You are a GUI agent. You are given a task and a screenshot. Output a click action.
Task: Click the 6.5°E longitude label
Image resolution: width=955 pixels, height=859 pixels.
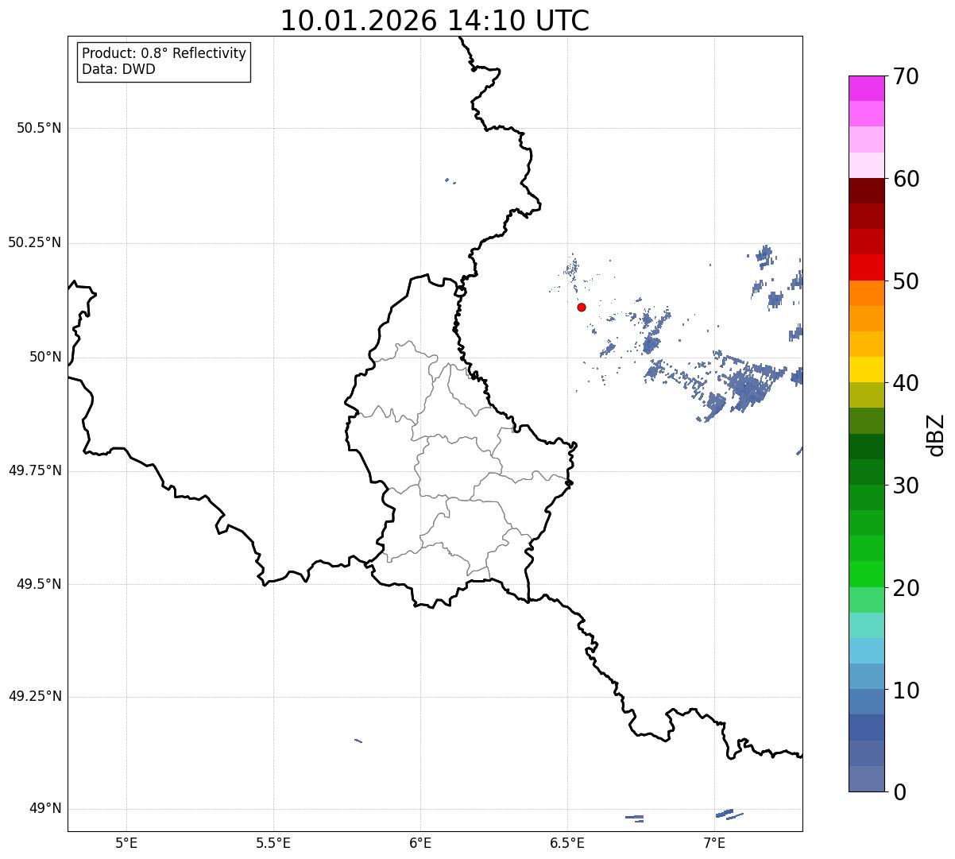[567, 842]
